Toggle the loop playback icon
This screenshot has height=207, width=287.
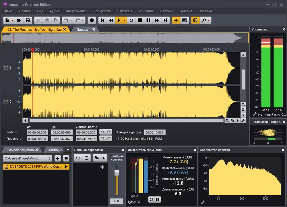coord(131,20)
